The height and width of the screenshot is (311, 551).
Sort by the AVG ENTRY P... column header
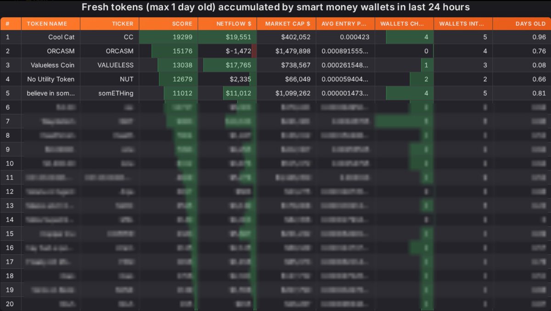tap(345, 23)
